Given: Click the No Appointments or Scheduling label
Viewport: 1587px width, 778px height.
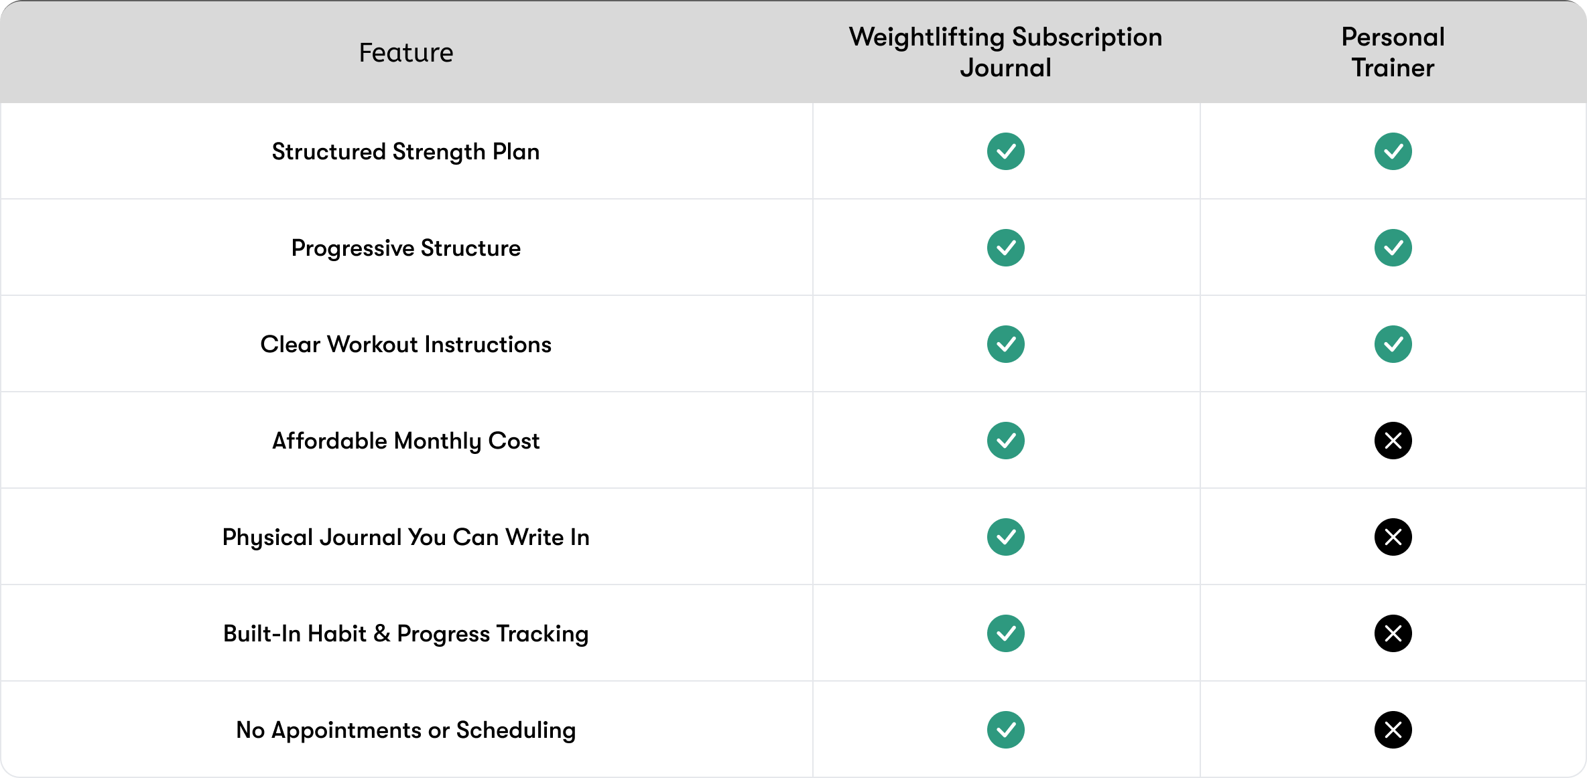Looking at the screenshot, I should tap(406, 730).
